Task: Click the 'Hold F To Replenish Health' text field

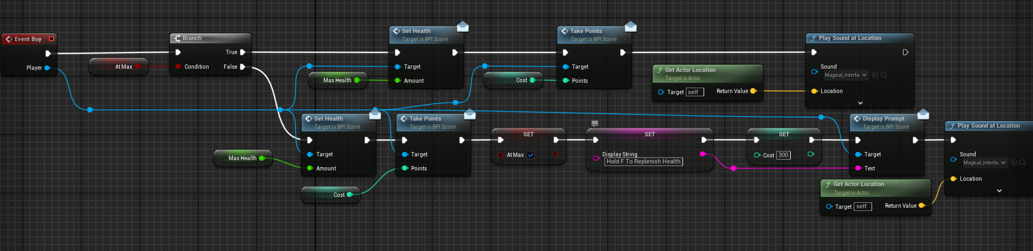Action: [x=643, y=162]
